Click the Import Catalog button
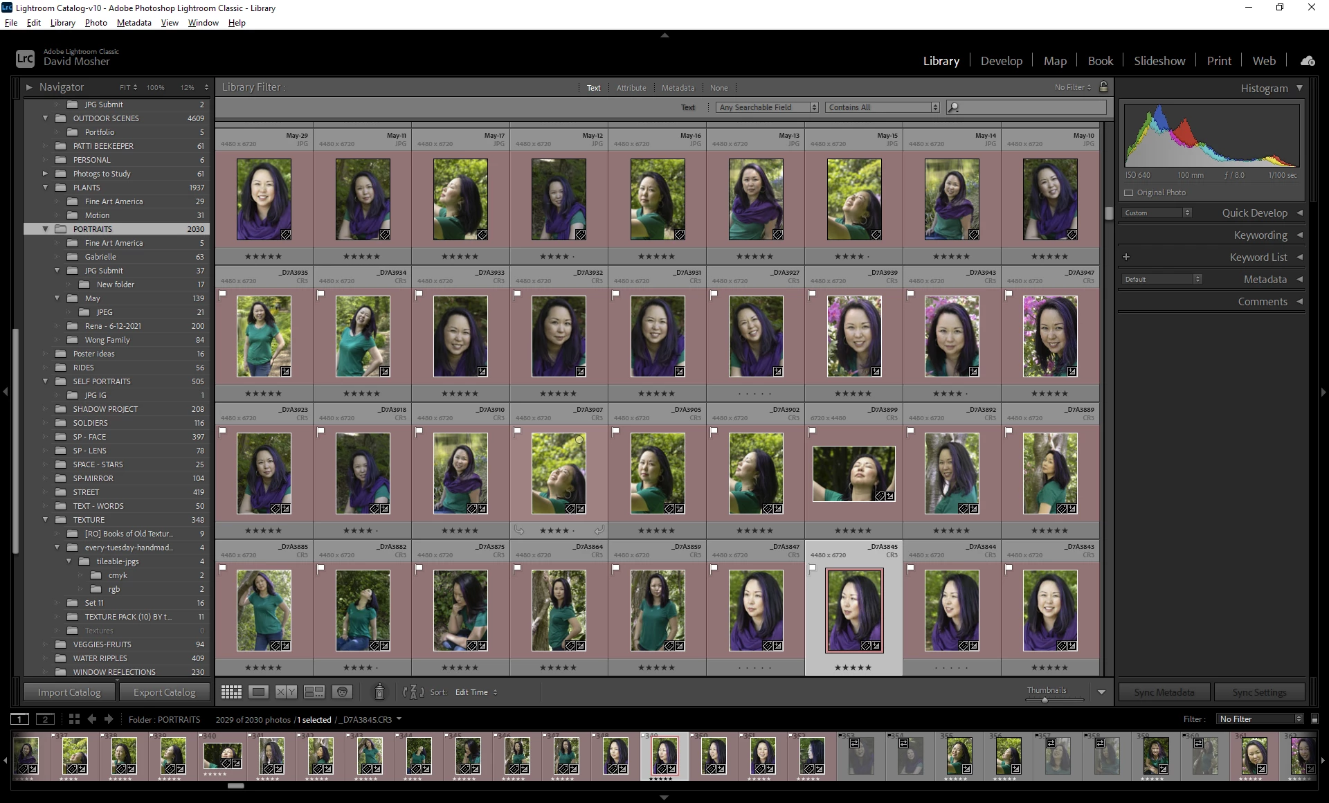1329x803 pixels. pyautogui.click(x=69, y=692)
